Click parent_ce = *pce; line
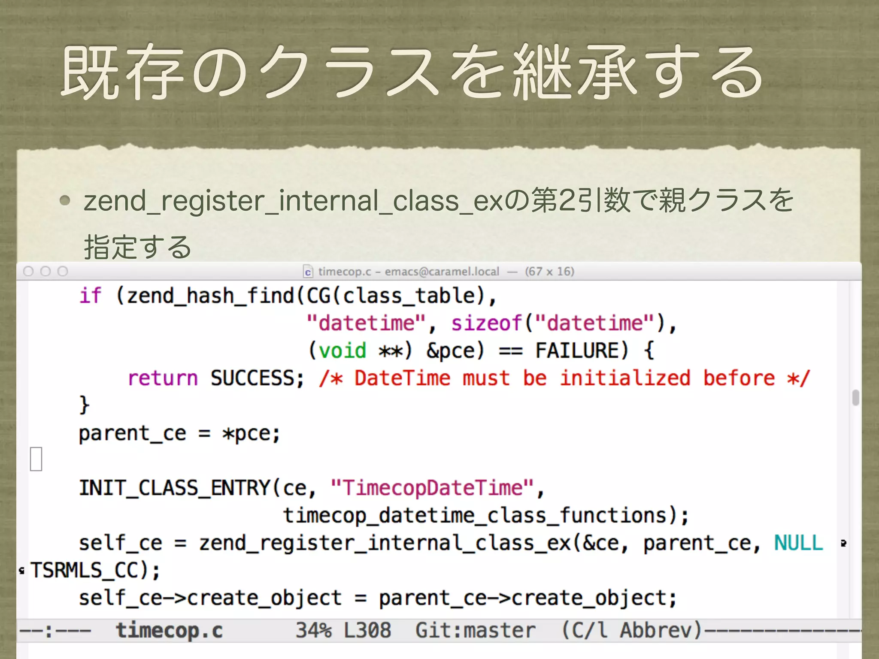 tap(179, 433)
